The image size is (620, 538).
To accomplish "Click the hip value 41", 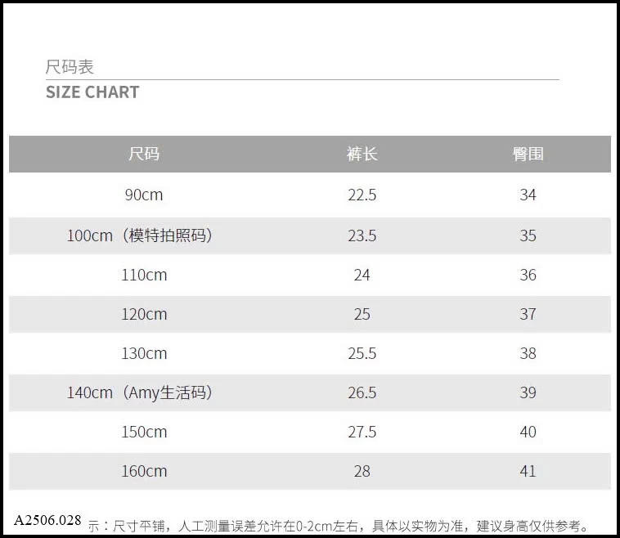I will coord(528,471).
